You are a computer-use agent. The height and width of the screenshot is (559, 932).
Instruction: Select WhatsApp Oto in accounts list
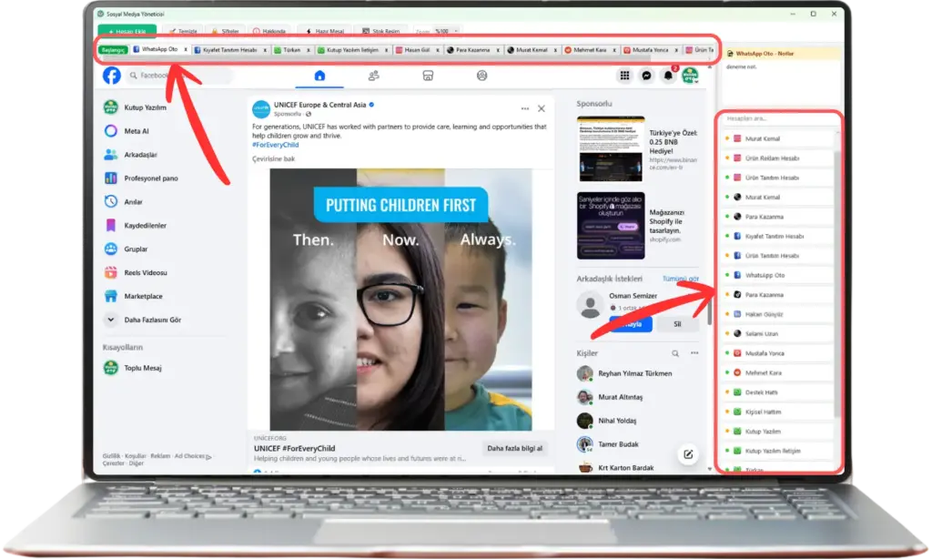coord(777,275)
